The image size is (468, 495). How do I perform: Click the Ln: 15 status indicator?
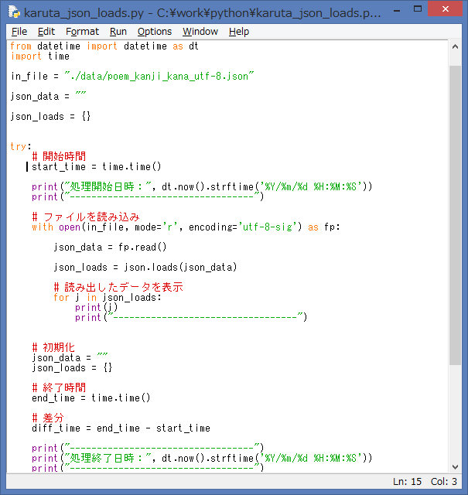[x=408, y=482]
